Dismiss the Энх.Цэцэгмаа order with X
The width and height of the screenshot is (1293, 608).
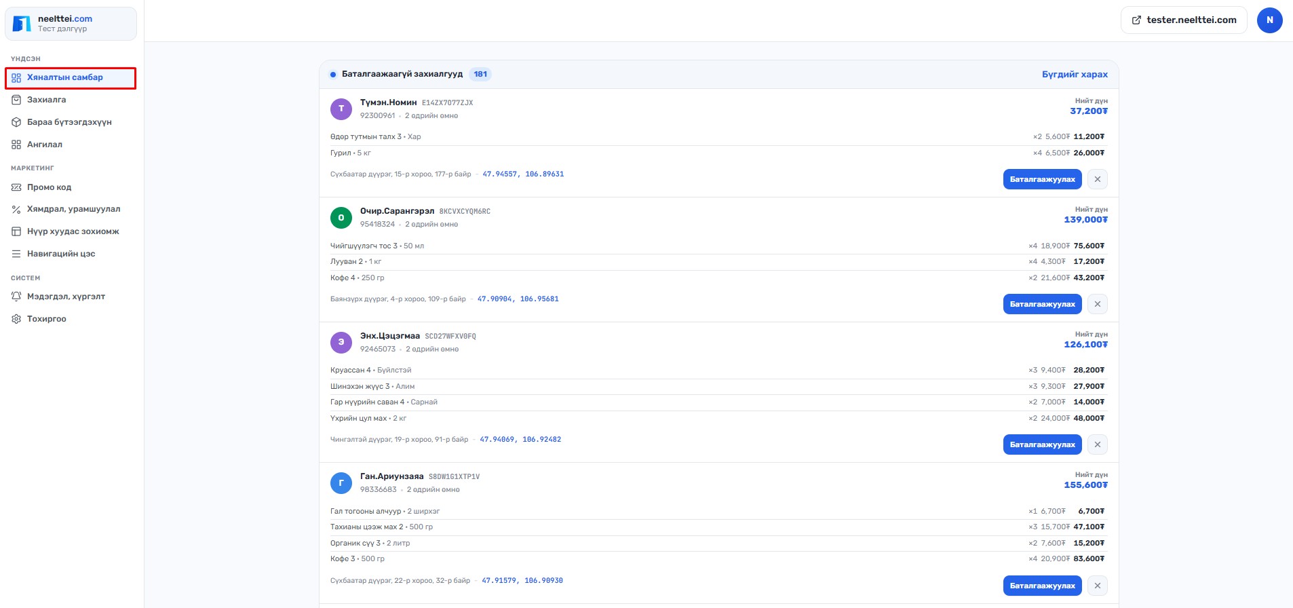[x=1097, y=444]
